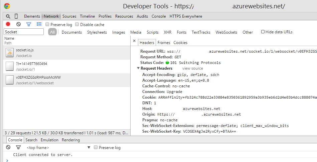Select the v0EFH3ZGSdRHPssoMcWW request name
Image resolution: width=317 pixels, height=162 pixels.
[x=38, y=77]
